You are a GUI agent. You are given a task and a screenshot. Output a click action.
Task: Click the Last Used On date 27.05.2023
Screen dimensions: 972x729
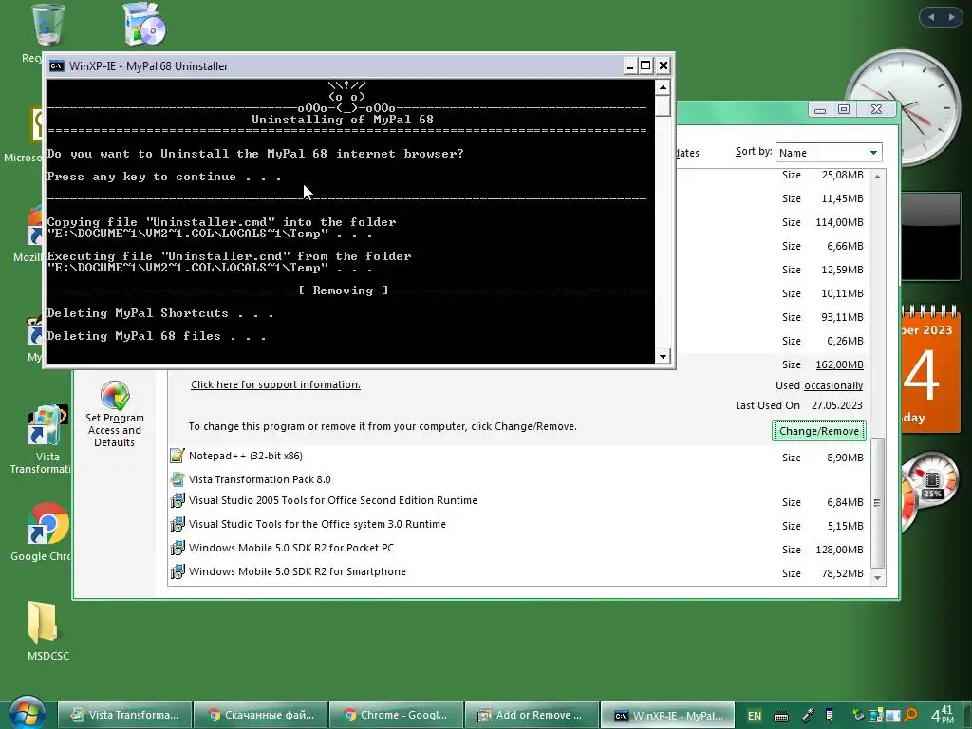(x=837, y=405)
